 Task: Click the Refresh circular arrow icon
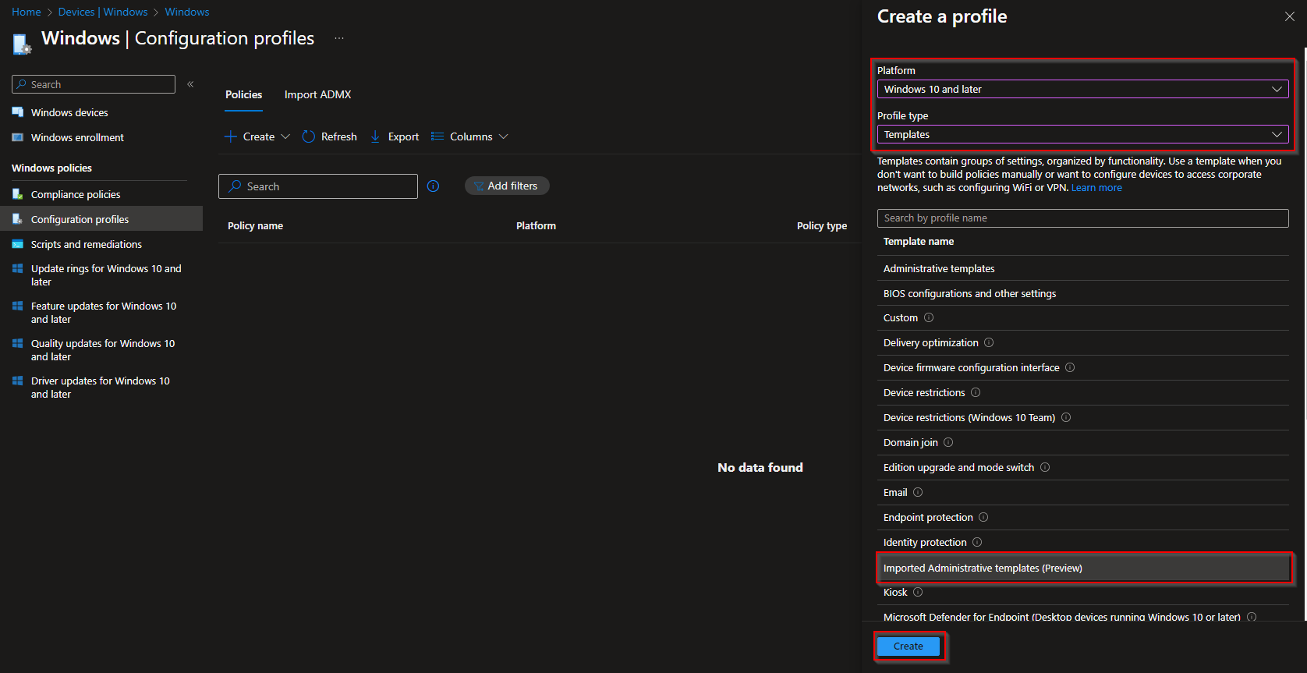[309, 136]
